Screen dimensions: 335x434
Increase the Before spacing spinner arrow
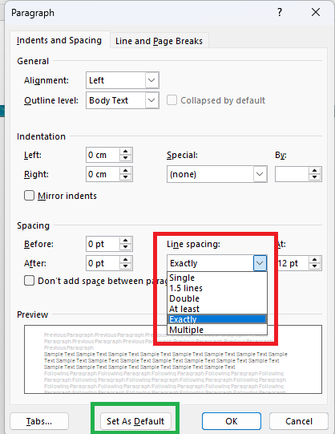click(126, 241)
